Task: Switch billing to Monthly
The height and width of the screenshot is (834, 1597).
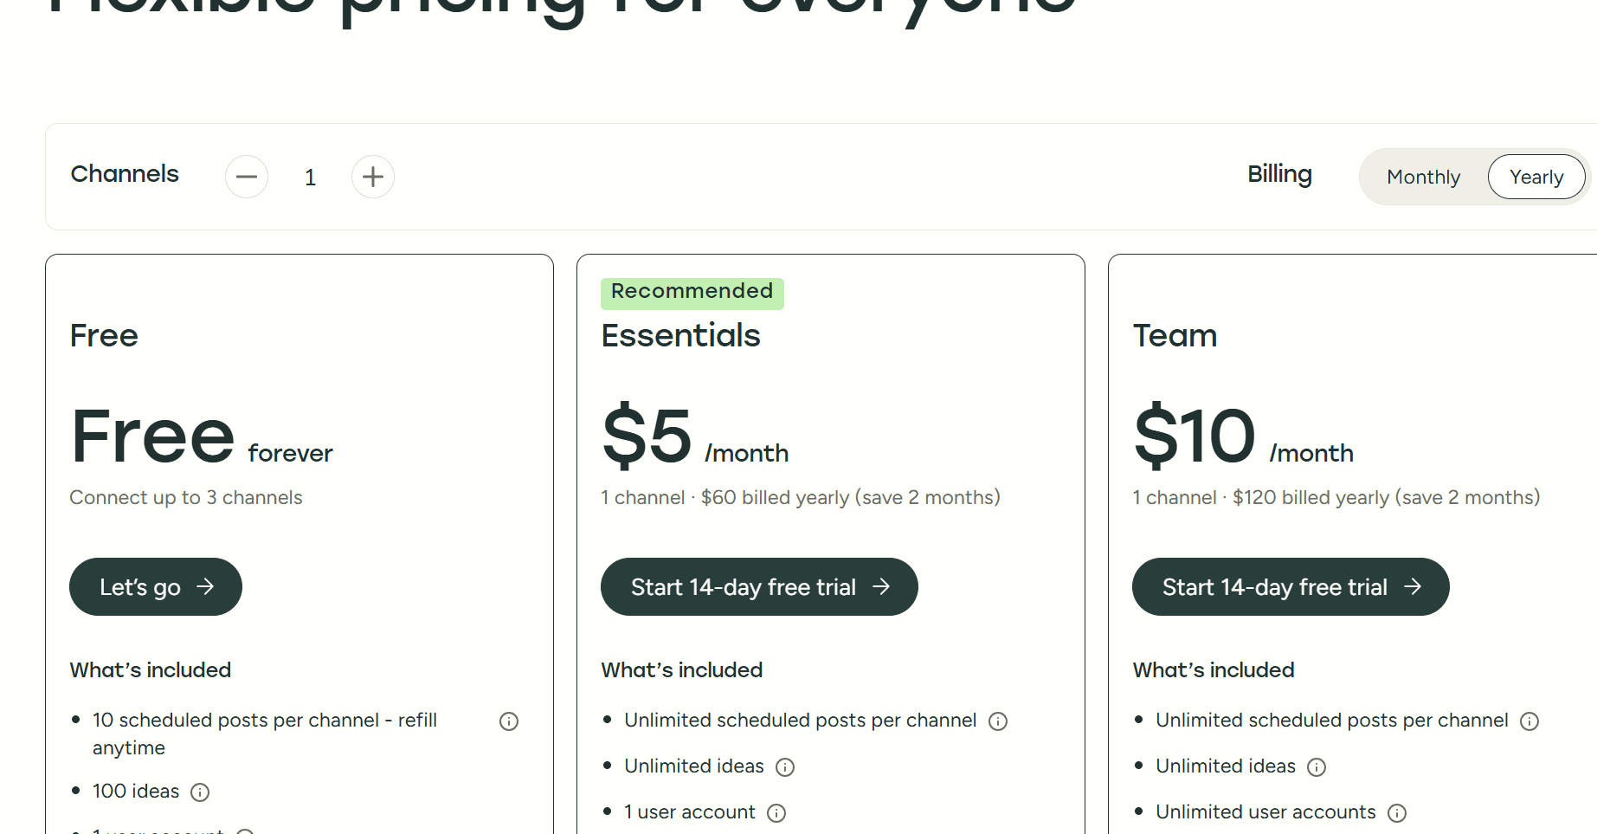Action: click(1423, 176)
